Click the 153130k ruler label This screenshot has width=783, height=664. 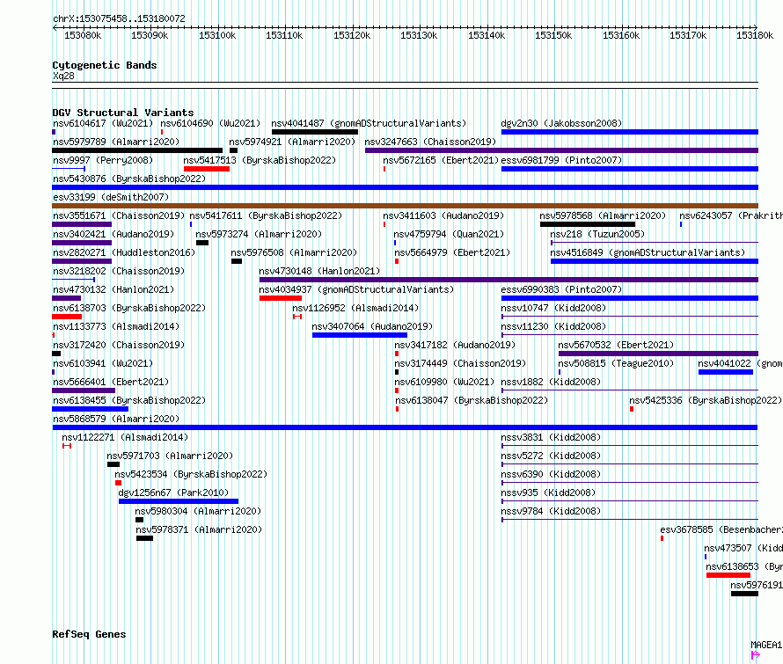(x=419, y=35)
